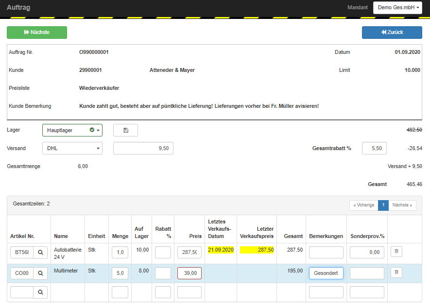Search article for BT568 row
The height and width of the screenshot is (306, 430).
[40, 252]
